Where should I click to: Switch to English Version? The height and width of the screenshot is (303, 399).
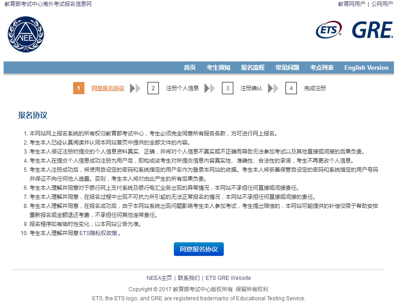366,67
